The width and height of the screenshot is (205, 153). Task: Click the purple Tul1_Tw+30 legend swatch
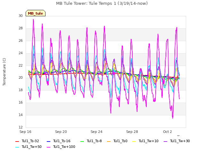(165, 141)
